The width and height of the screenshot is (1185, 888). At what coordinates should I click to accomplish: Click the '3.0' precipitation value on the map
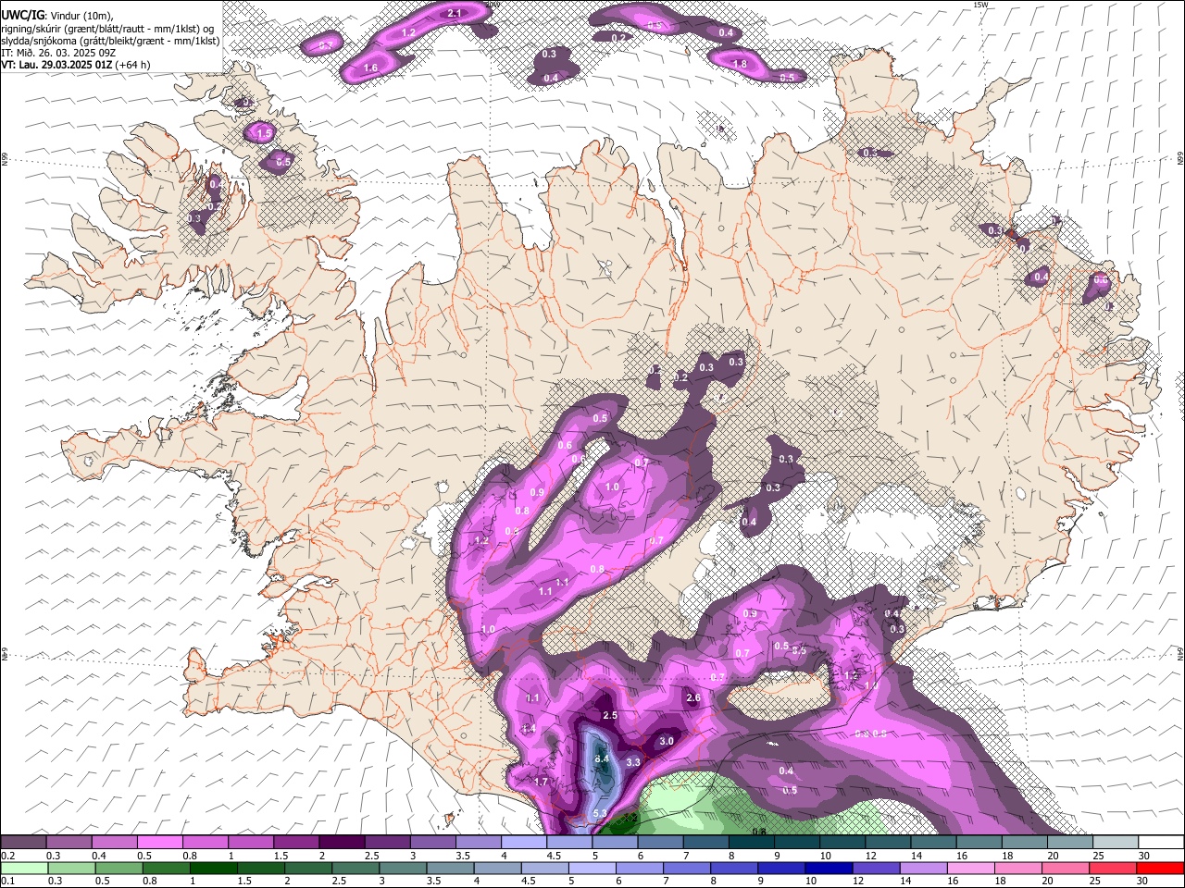click(666, 741)
